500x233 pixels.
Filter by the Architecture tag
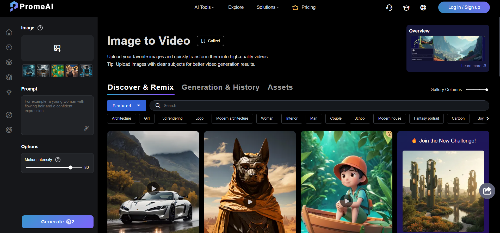click(x=121, y=118)
